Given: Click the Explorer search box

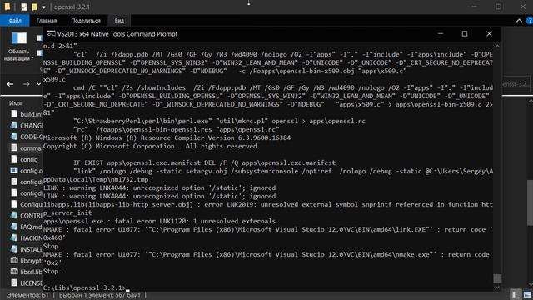Looking at the screenshot, I should tap(516, 84).
